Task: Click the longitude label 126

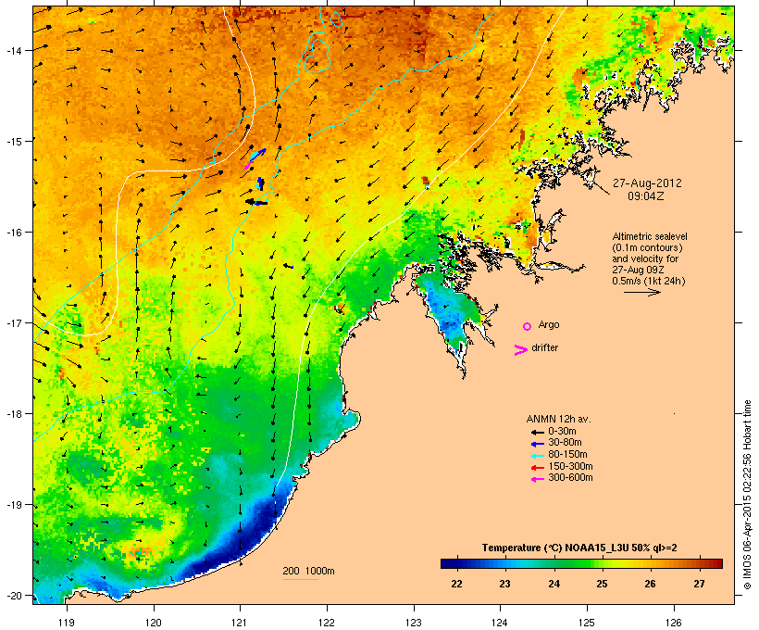Action: click(x=674, y=623)
